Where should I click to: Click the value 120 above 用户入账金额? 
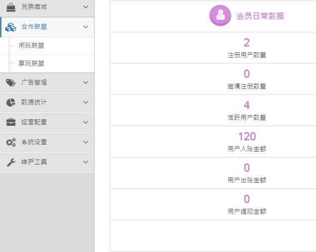point(247,137)
